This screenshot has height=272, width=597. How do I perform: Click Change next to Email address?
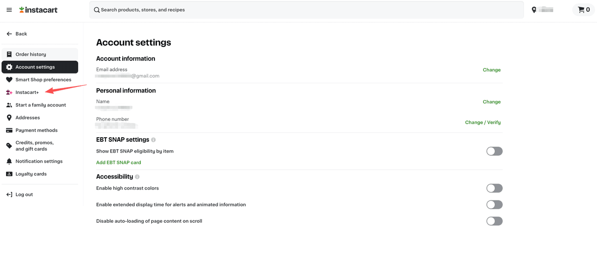(492, 69)
